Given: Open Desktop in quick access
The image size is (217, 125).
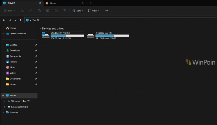Looking at the screenshot, I should [x=14, y=45].
